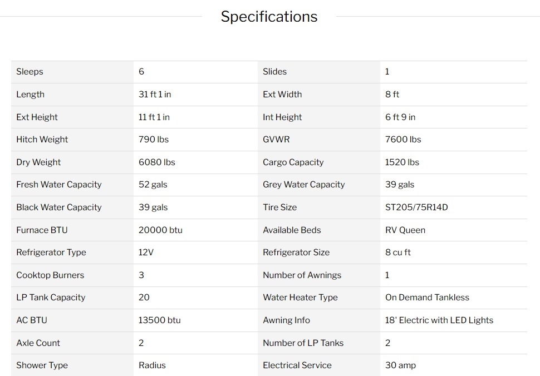Select the Grey Water Capacity label
This screenshot has width=540, height=376.
(x=304, y=185)
